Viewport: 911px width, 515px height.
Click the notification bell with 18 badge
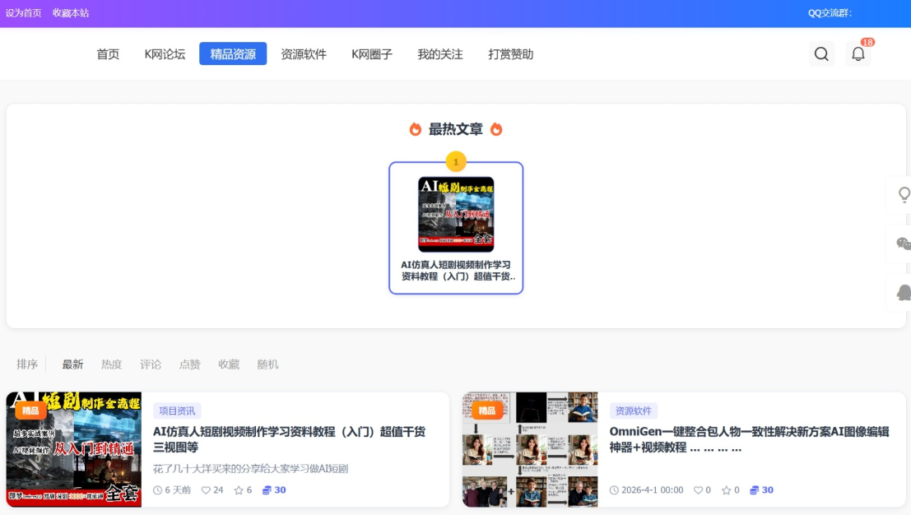pos(858,54)
